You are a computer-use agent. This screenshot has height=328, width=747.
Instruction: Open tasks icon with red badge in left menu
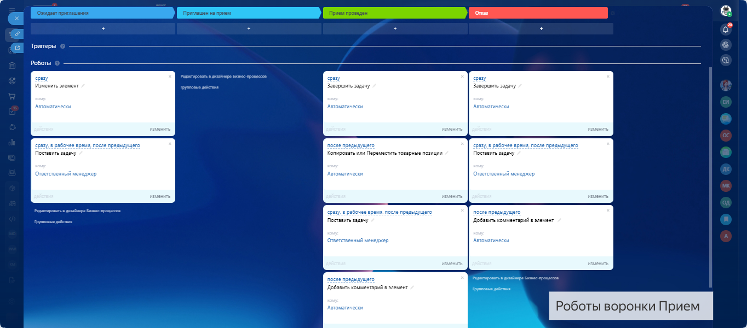point(12,112)
